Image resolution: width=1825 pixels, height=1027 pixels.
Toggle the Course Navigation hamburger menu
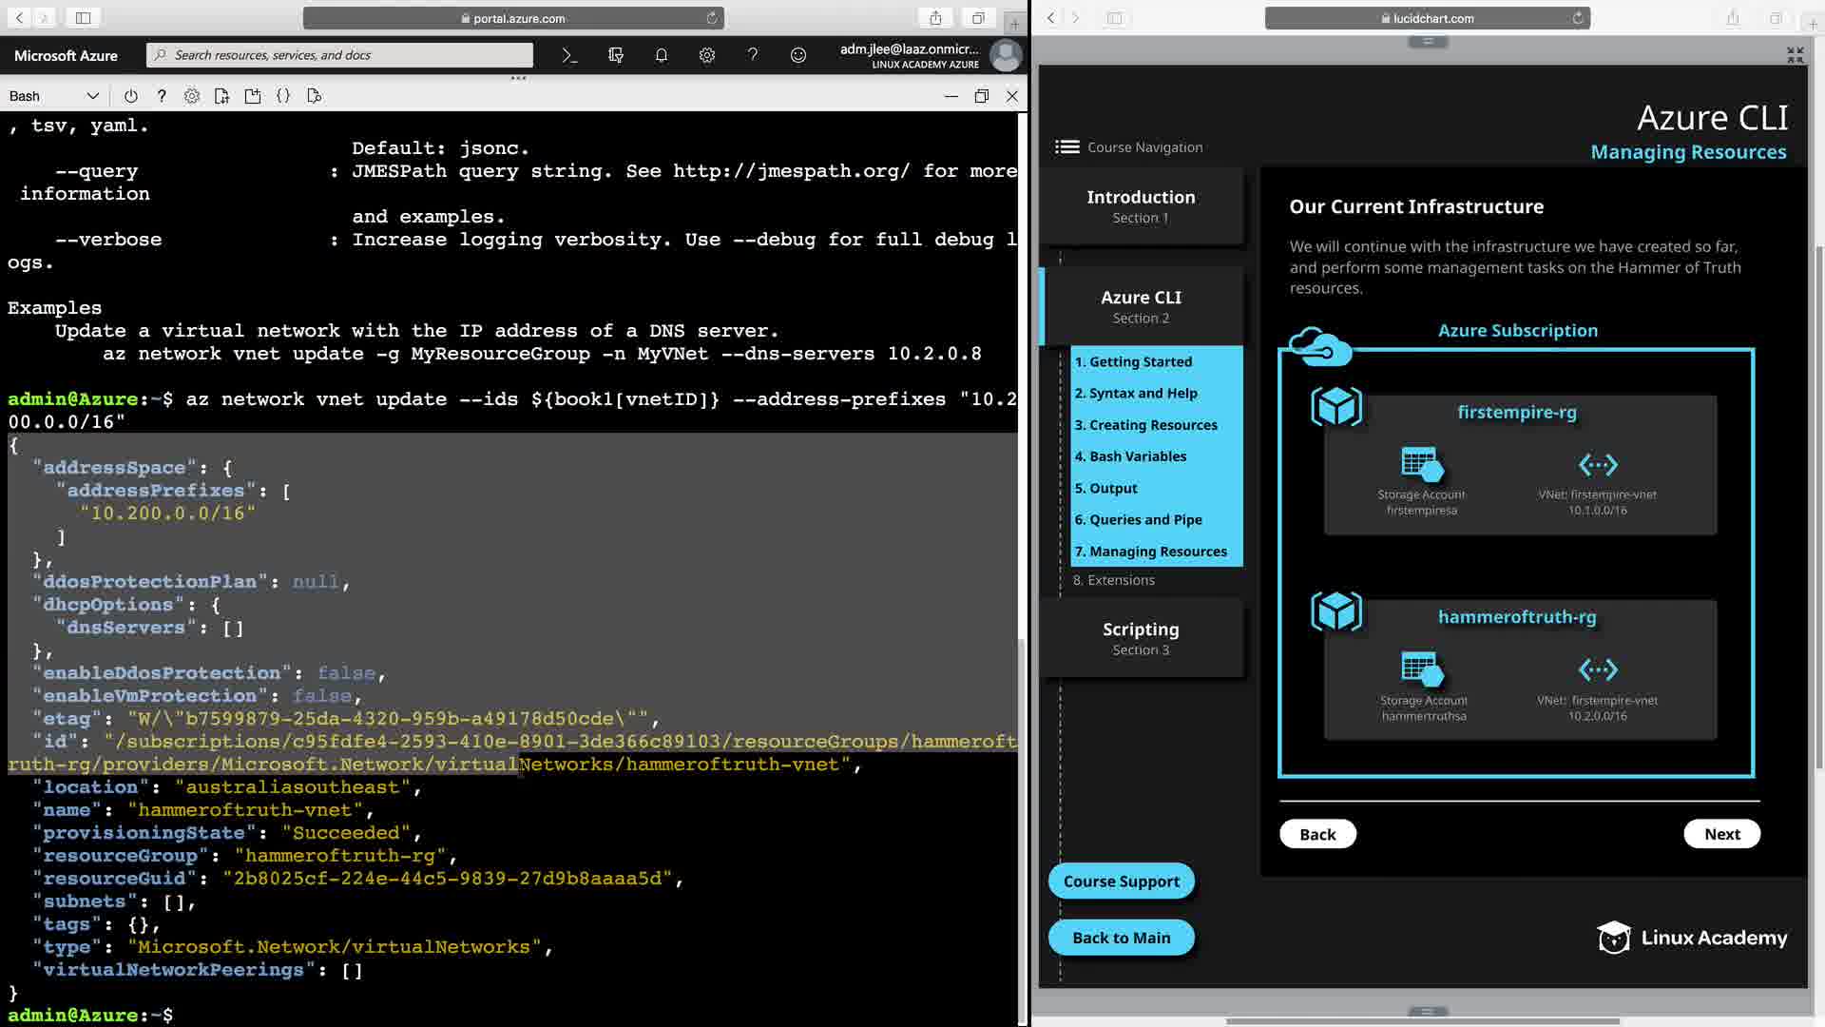pyautogui.click(x=1066, y=146)
